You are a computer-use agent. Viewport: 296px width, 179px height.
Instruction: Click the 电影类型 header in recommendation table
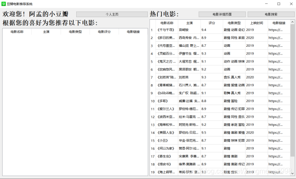pos(75,32)
